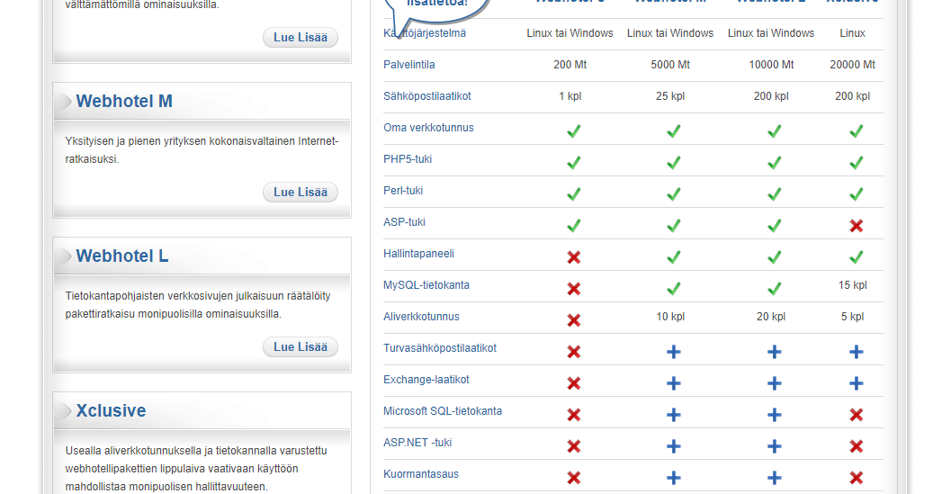
Task: Click first blue plus in Turvasähköpostilaatikot row
Action: [673, 352]
